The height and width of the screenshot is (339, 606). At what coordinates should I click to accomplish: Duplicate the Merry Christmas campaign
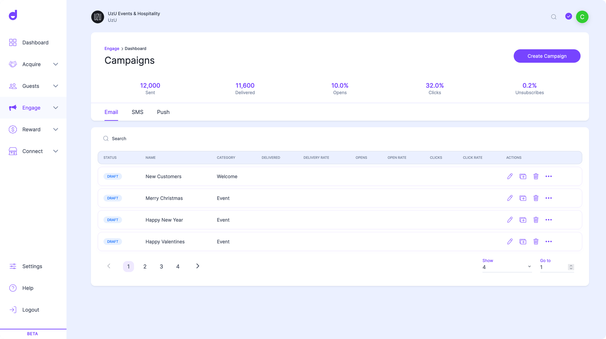(x=523, y=198)
